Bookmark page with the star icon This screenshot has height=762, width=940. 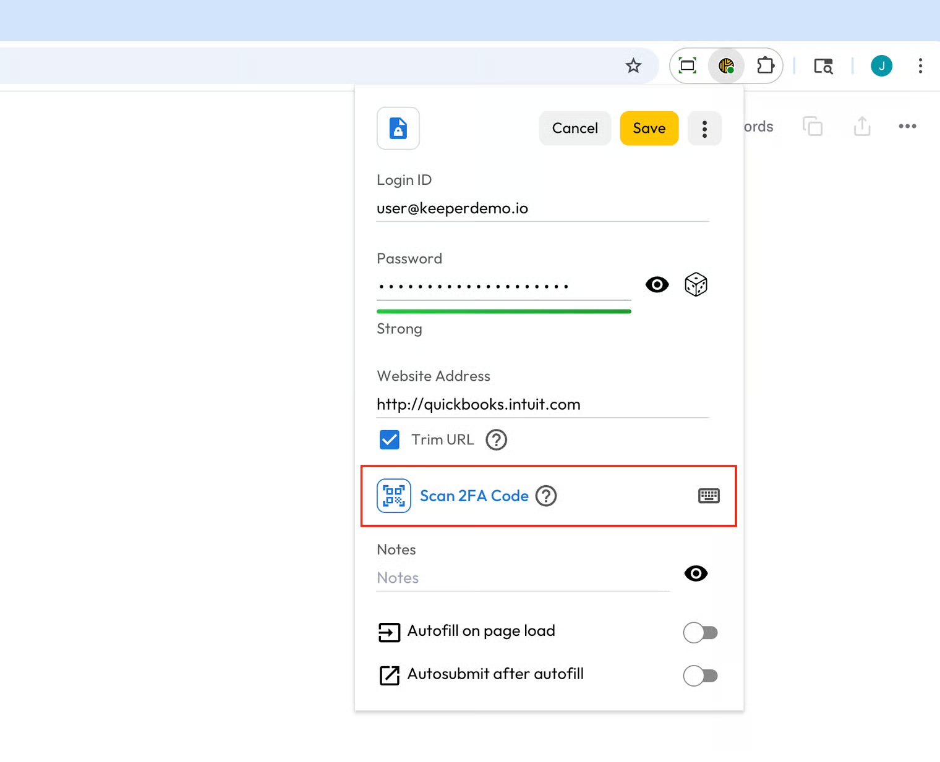point(633,66)
